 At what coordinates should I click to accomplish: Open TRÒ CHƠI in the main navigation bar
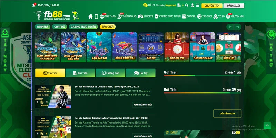[205, 16]
